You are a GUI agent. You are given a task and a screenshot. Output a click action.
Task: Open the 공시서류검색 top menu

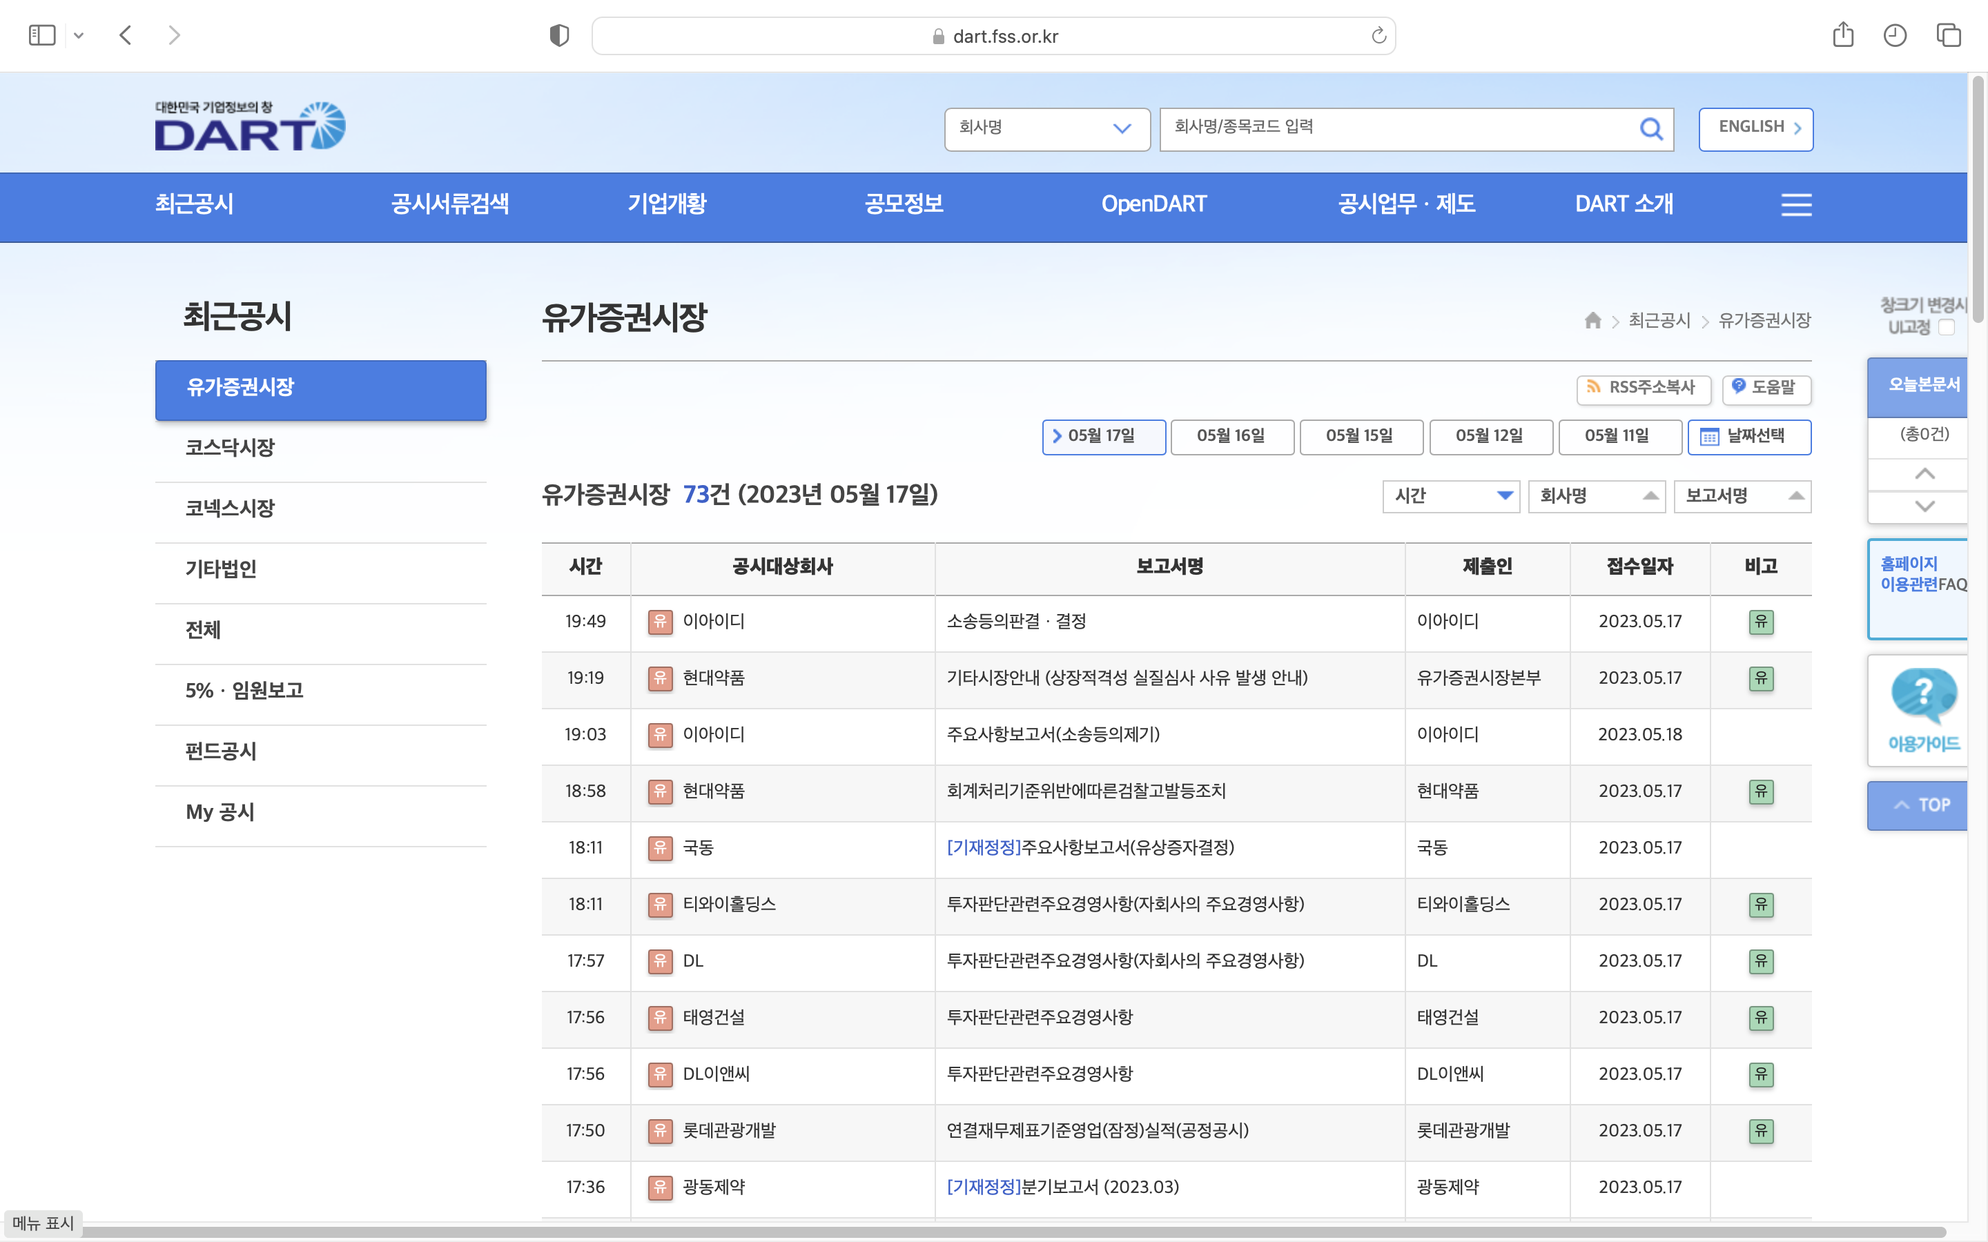click(x=450, y=204)
